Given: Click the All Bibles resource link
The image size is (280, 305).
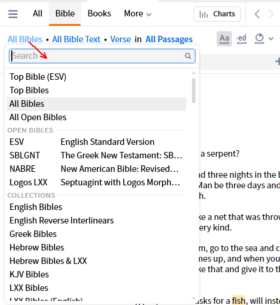Looking at the screenshot, I should [x=25, y=39].
